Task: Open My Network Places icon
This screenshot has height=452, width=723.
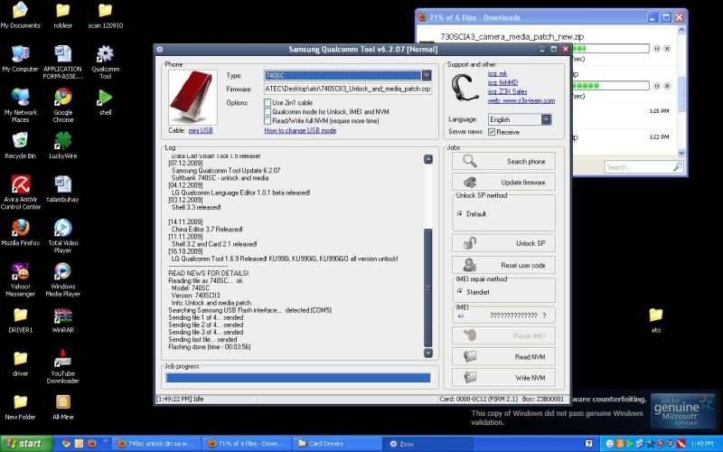Action: click(x=20, y=105)
